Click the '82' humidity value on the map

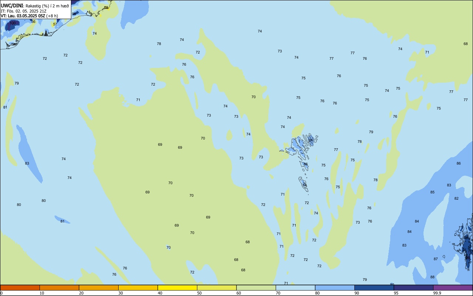coord(456,199)
